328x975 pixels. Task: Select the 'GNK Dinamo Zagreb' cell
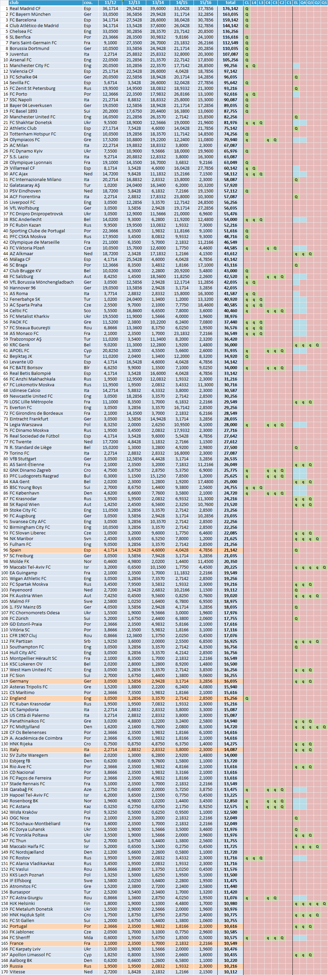pos(46,470)
